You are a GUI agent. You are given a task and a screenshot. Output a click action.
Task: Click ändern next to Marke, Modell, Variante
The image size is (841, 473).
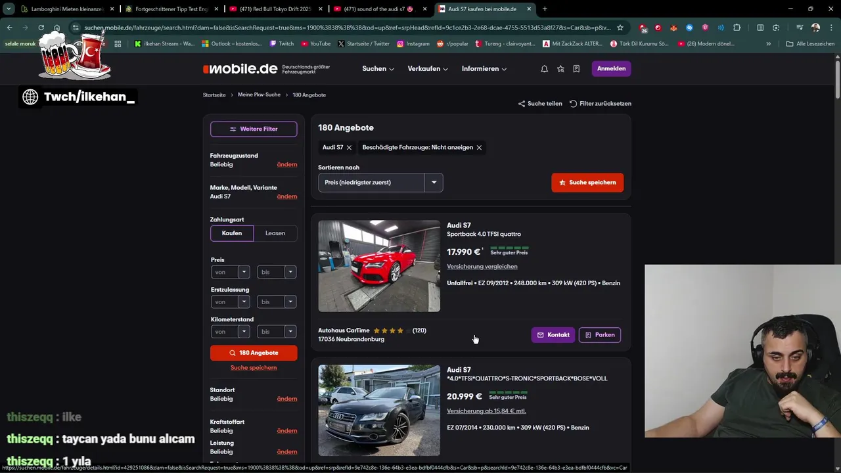(x=287, y=196)
